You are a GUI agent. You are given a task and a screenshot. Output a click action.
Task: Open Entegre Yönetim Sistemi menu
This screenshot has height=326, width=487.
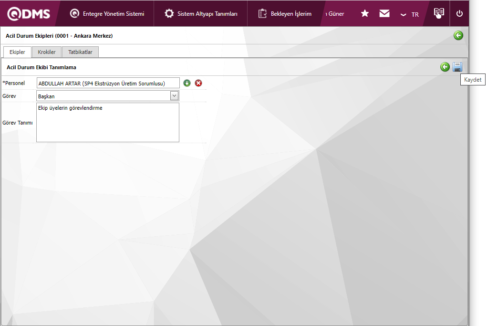(x=107, y=14)
